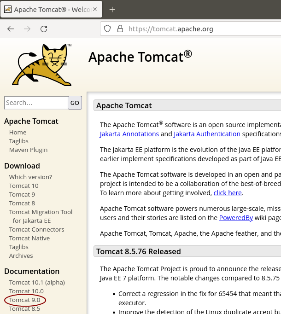Click the Apache Tomcat cat logo

tap(43, 65)
